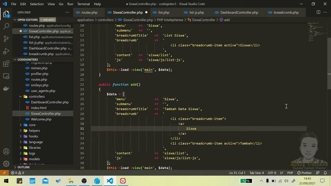This screenshot has height=186, width=331.
Task: Switch to list-js.php editor tab
Action: [x=197, y=12]
